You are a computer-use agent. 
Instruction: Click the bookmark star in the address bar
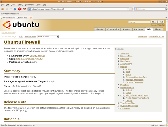(128, 9)
